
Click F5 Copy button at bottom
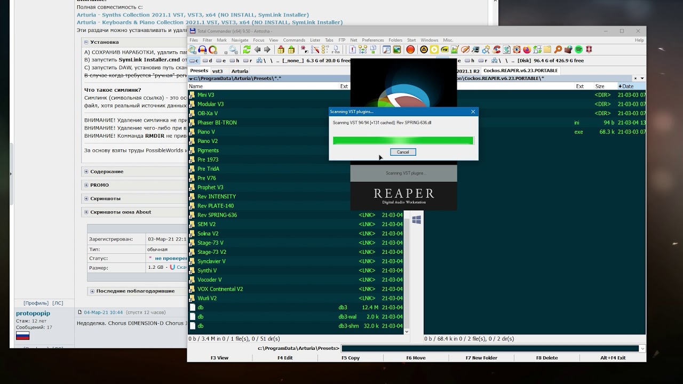(x=350, y=358)
